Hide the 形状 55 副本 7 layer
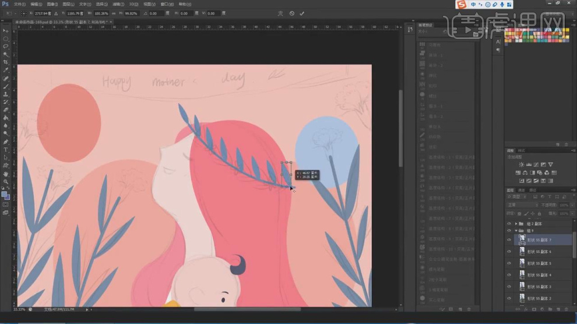The image size is (577, 324). pyautogui.click(x=509, y=240)
